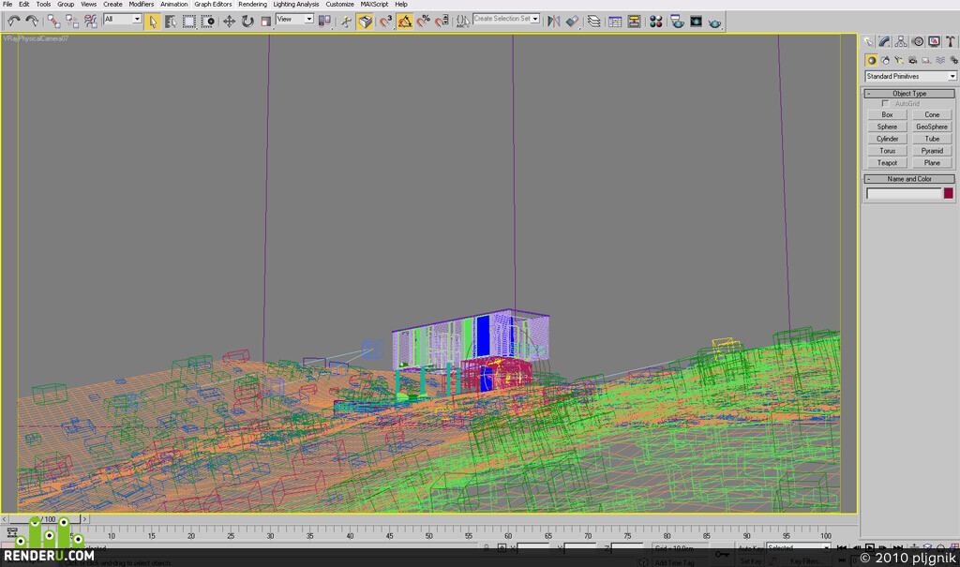Open the Material Editor spheres icon
Screen dimensions: 960x567
click(x=655, y=22)
